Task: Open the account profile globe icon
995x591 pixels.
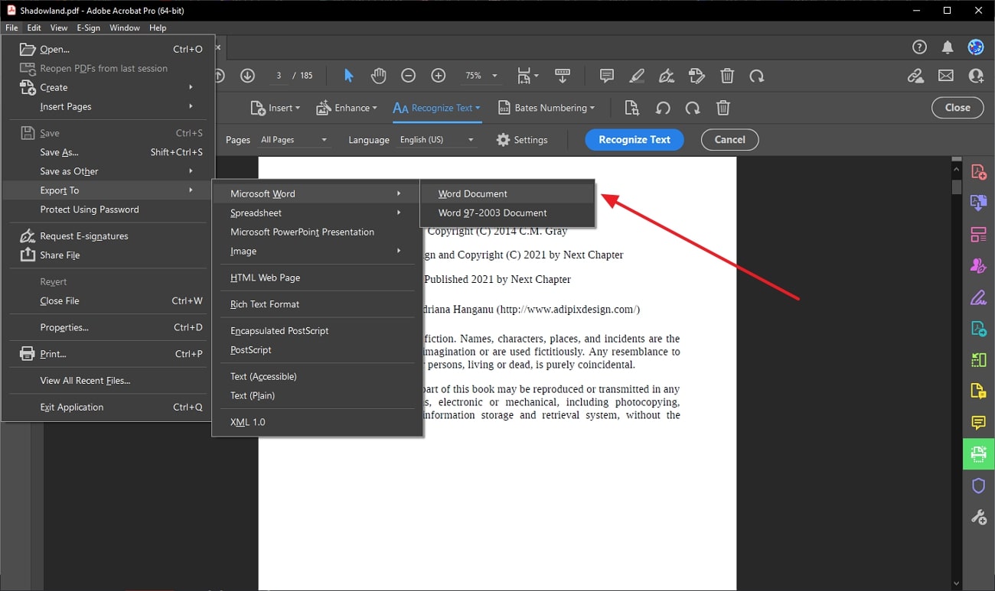Action: click(976, 47)
